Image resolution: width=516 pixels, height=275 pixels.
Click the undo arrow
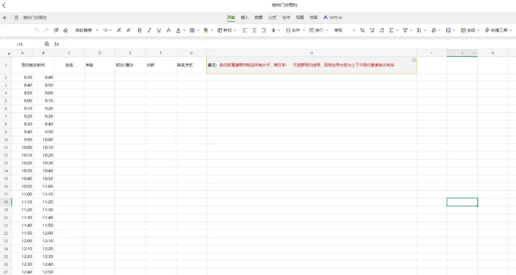(36, 30)
